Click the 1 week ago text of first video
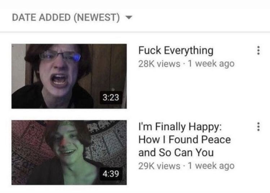270x193 pixels. pyautogui.click(x=211, y=64)
